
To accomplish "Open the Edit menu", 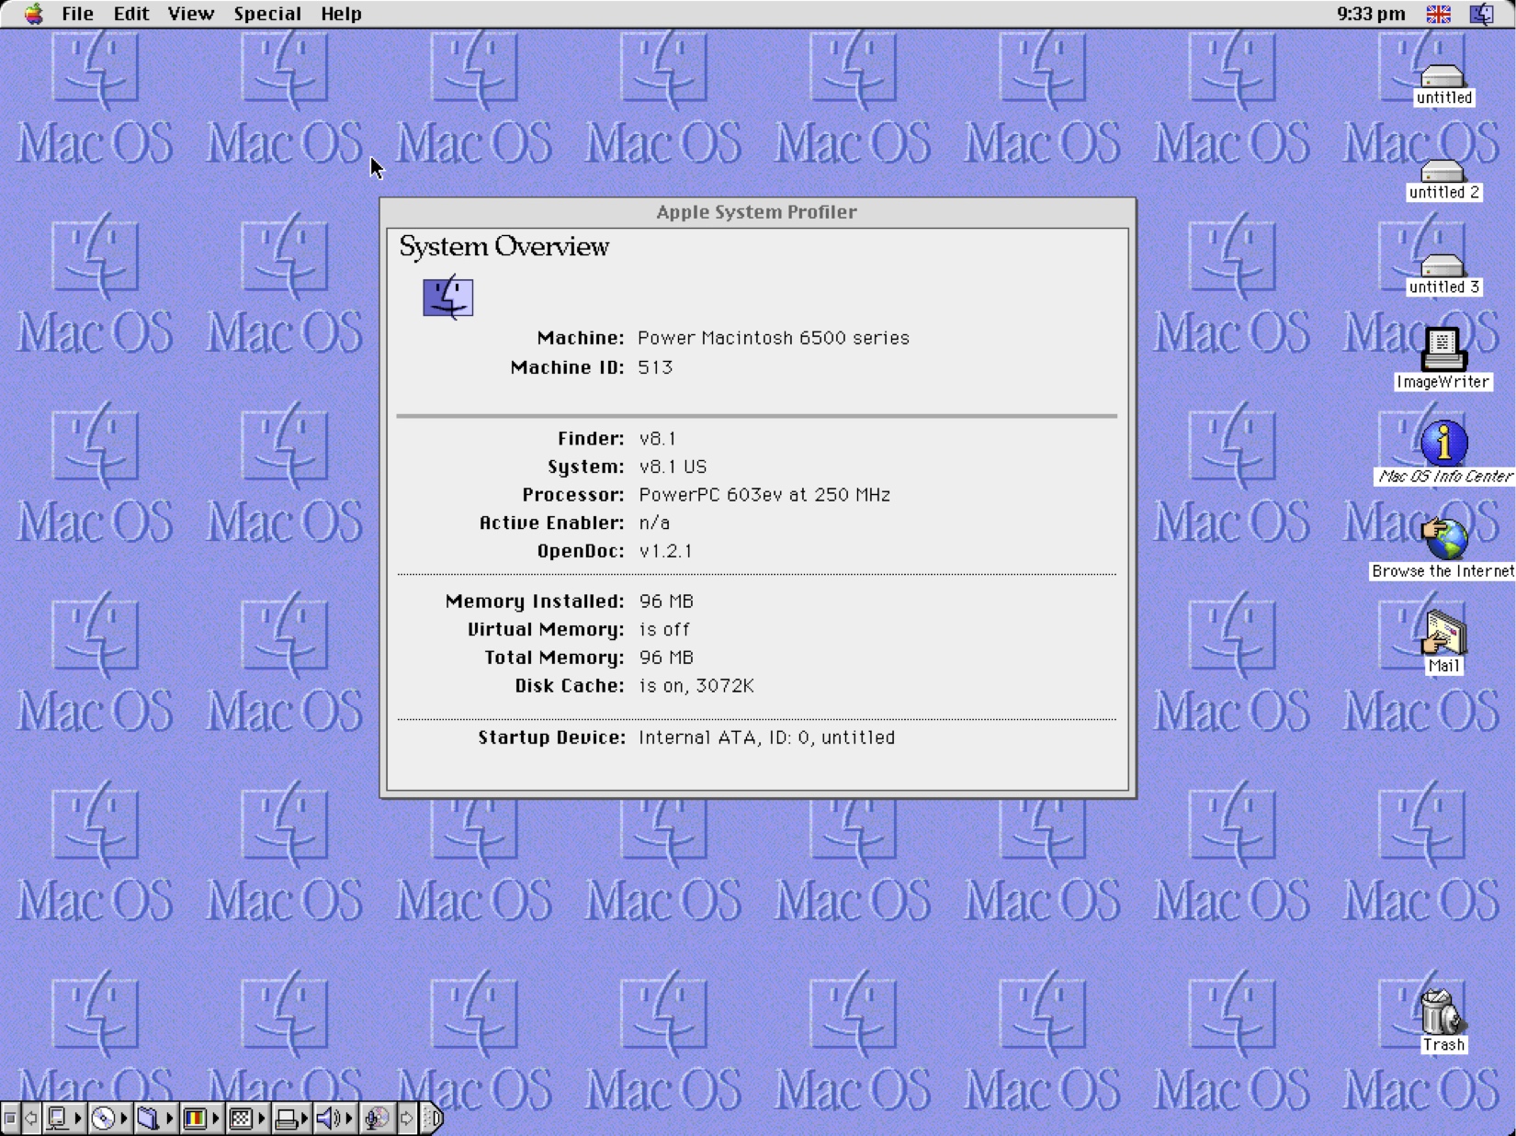I will (x=131, y=14).
